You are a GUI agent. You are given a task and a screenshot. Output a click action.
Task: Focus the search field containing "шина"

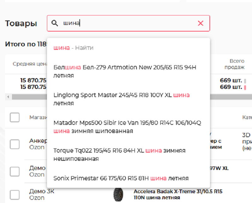[x=126, y=23]
